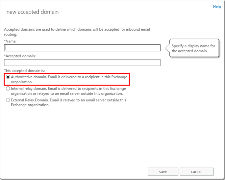
Task: Click the inbound email routing description text
Action: click(x=77, y=32)
